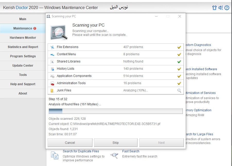This screenshot has width=232, height=166.
Task: Click the Junk Files folder icon
Action: (x=53, y=90)
